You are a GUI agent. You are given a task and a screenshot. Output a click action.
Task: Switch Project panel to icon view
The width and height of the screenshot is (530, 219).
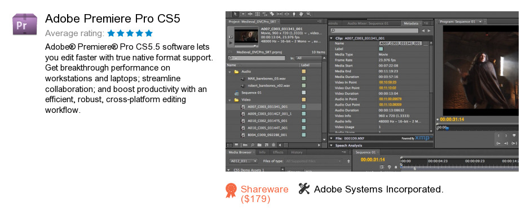click(x=237, y=145)
